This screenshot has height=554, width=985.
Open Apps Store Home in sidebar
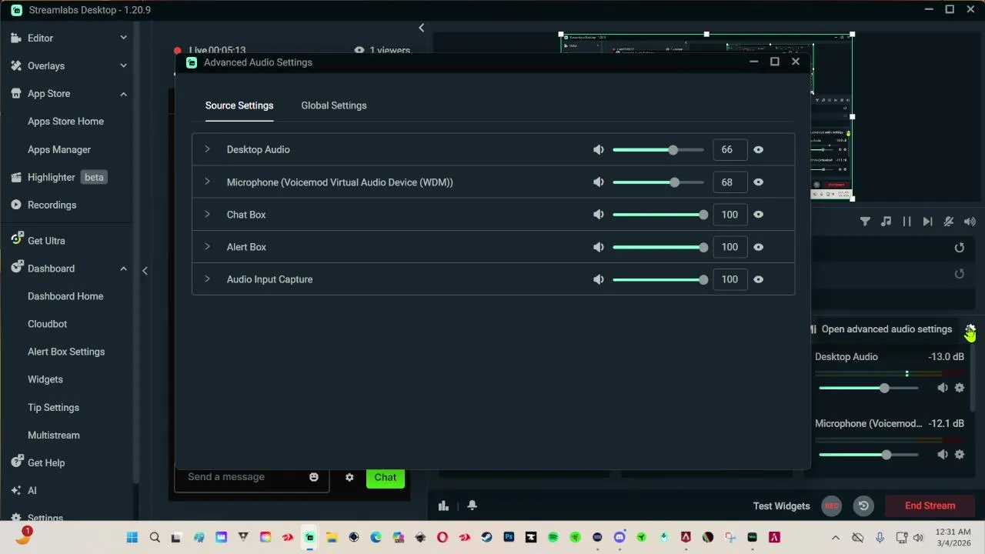pos(65,122)
